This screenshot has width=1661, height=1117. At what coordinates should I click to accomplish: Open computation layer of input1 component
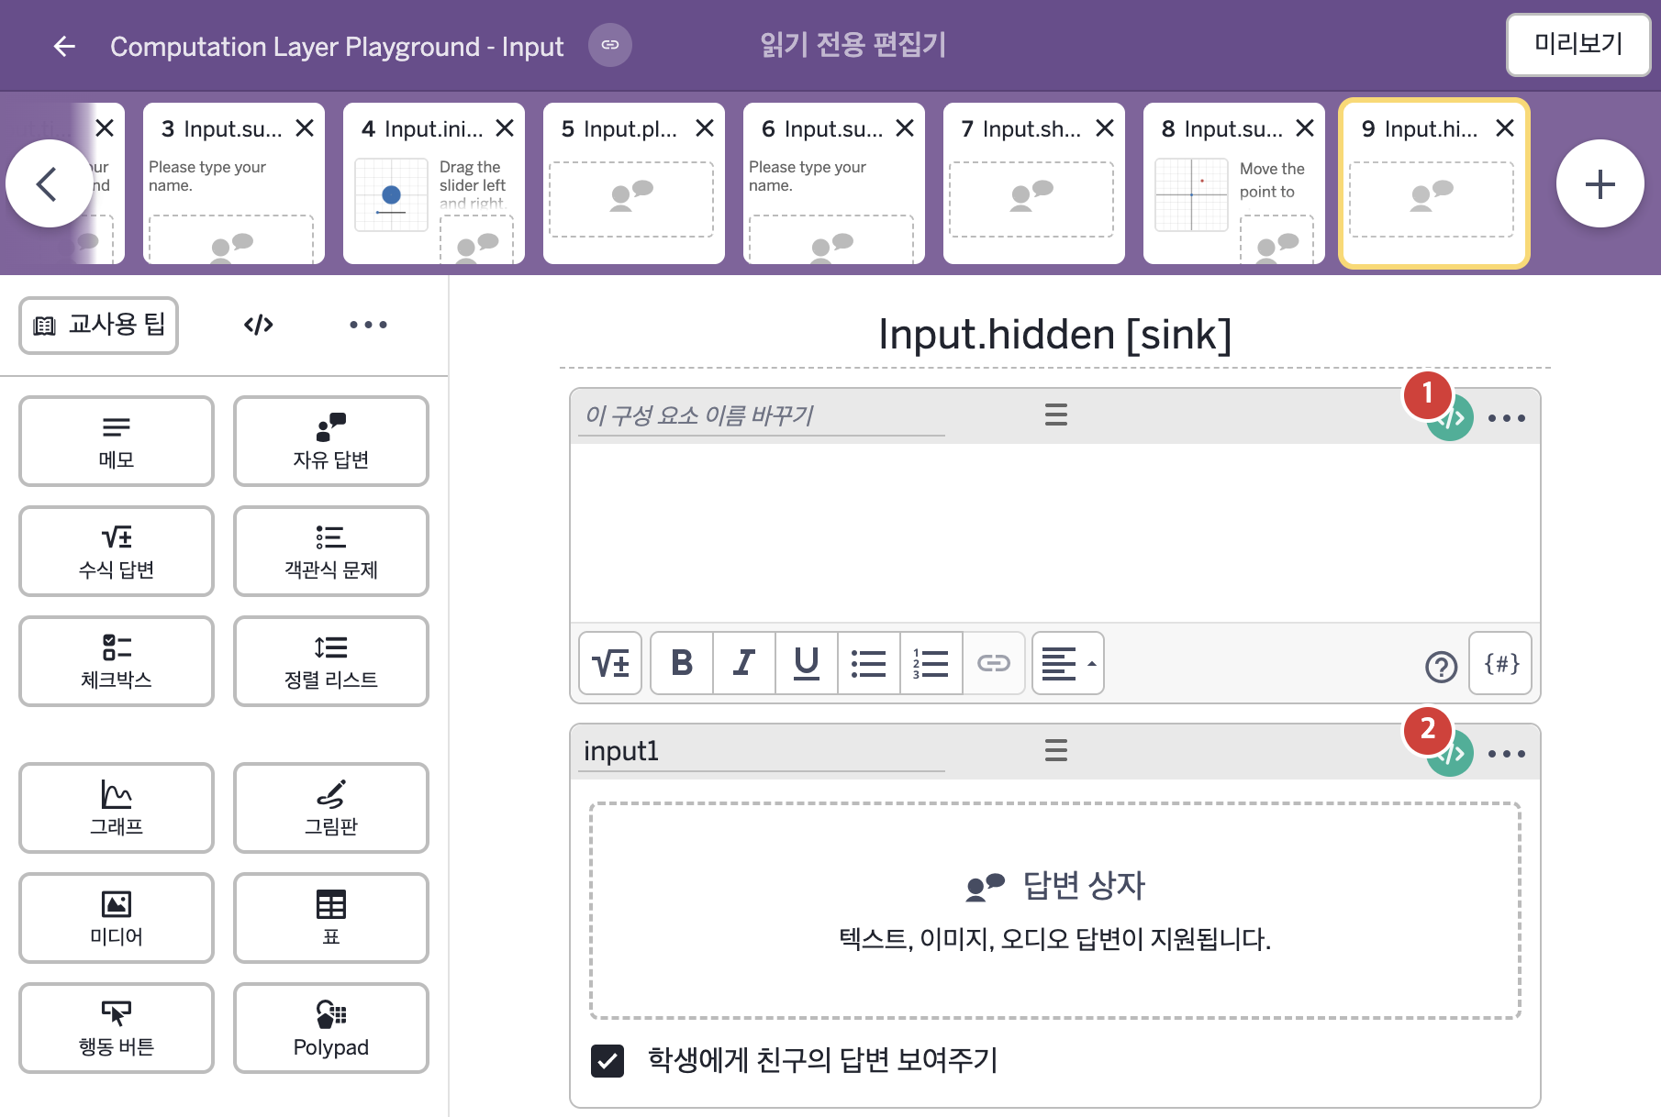click(1451, 755)
